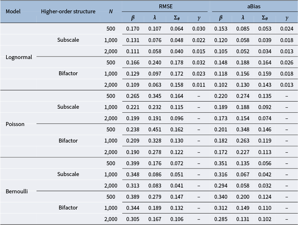Click the aBias group header
This screenshot has height=225, width=298.
(253, 5)
